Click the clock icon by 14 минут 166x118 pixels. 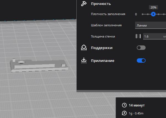coord(124,105)
